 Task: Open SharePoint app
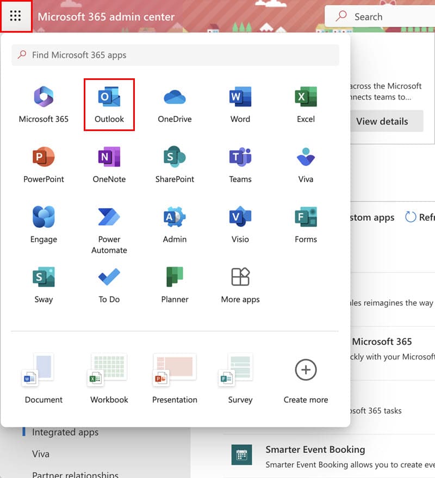coord(175,165)
